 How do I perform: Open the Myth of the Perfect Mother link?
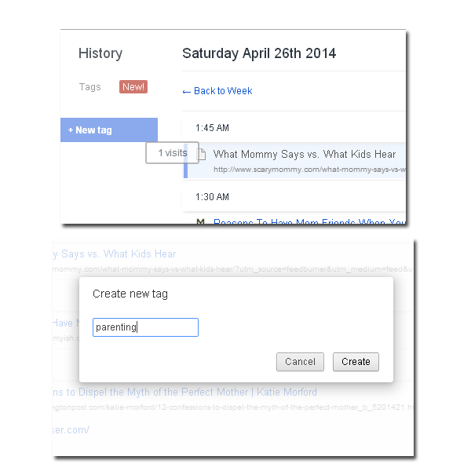click(184, 392)
